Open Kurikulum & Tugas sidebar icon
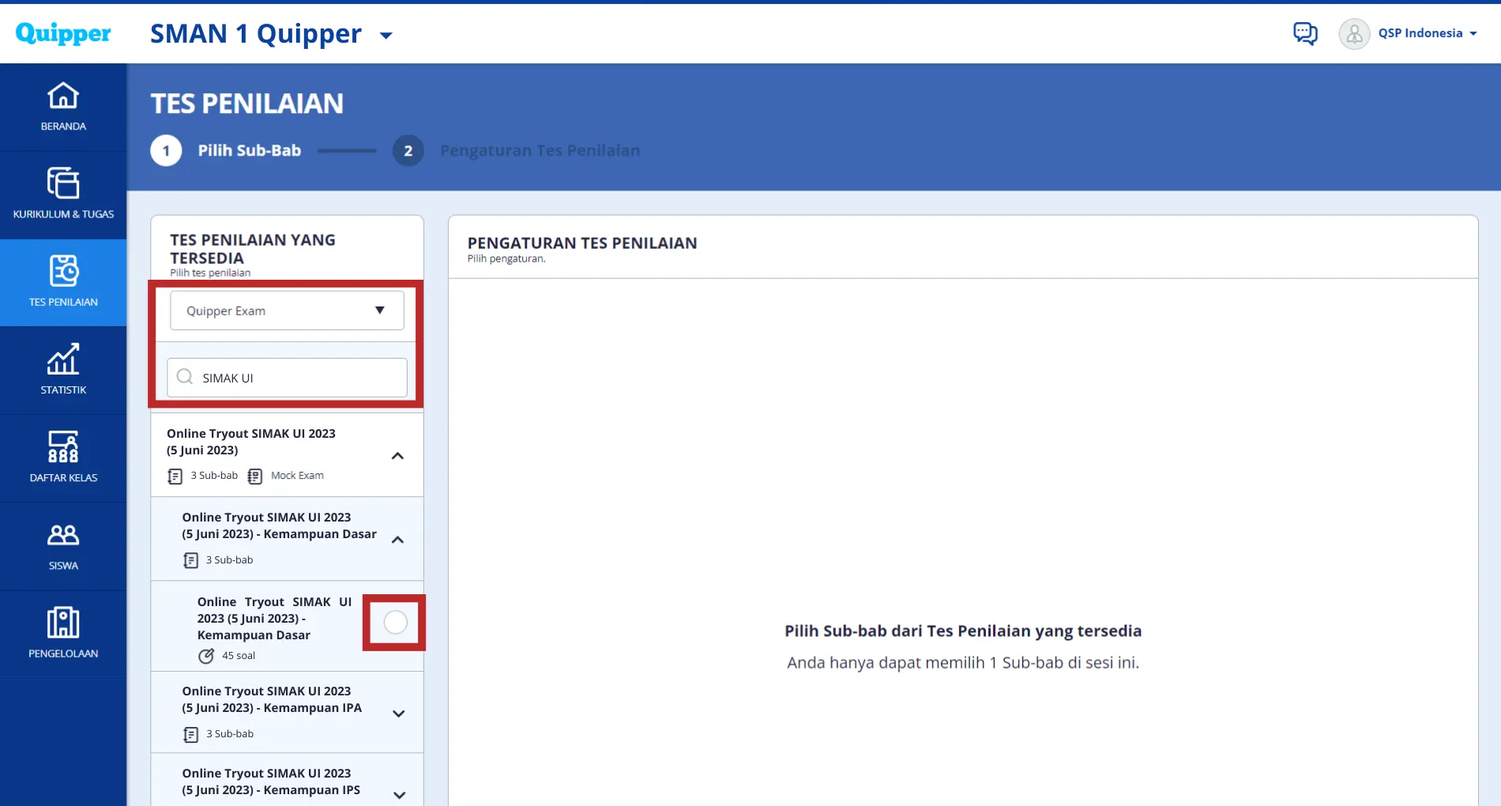This screenshot has height=806, width=1501. (x=63, y=183)
